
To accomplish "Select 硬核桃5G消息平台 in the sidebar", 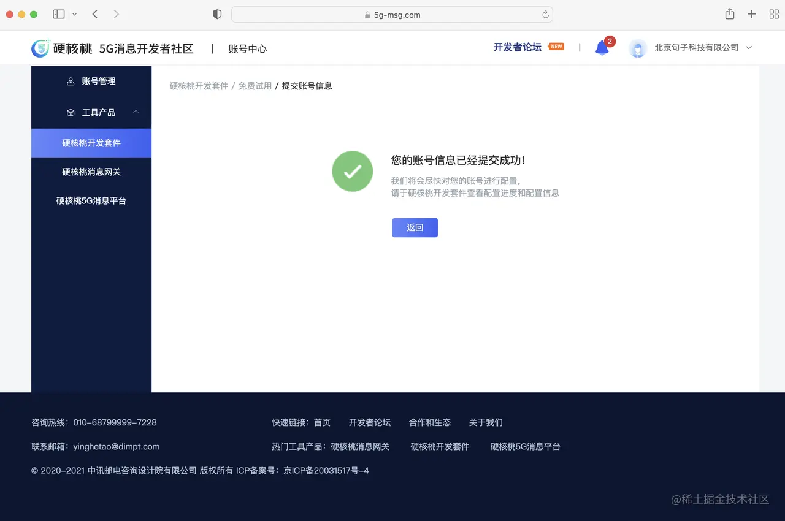I will (x=91, y=200).
